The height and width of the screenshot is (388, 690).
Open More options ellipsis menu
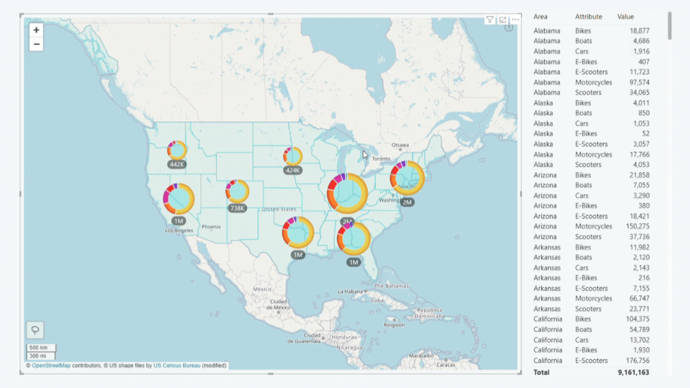(x=515, y=20)
